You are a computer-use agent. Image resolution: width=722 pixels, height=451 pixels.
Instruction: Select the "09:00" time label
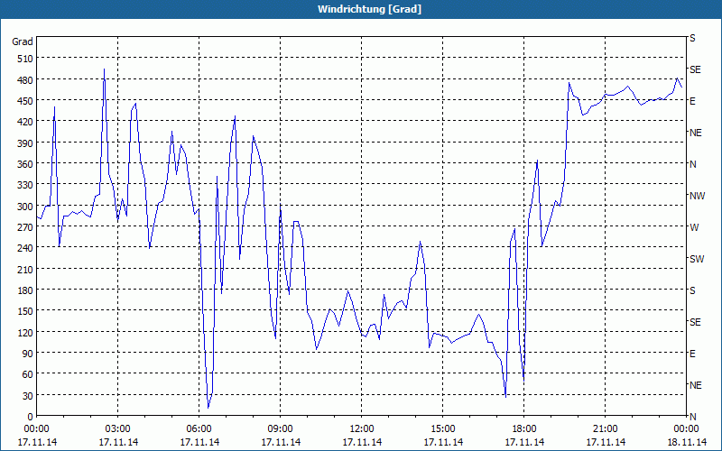click(281, 429)
